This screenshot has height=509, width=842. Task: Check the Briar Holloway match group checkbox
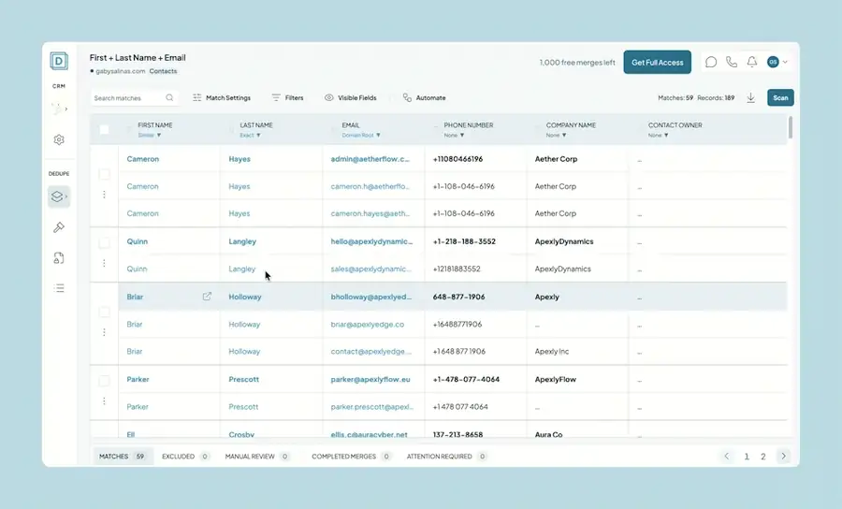point(104,312)
